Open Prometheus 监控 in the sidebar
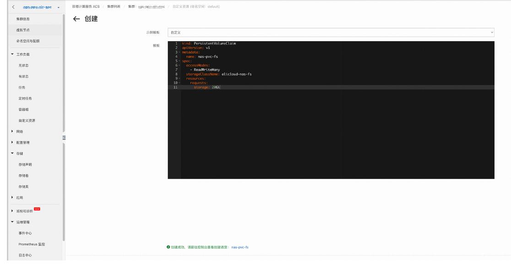Screen dimensions: 511x266 [32, 244]
